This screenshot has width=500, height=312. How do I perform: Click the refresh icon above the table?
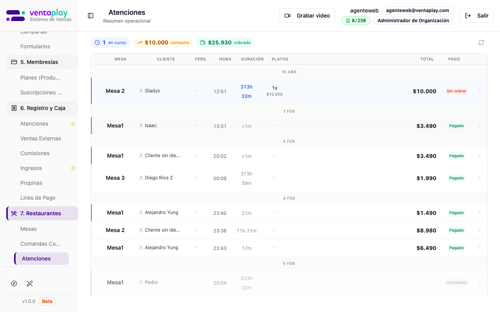click(x=481, y=43)
